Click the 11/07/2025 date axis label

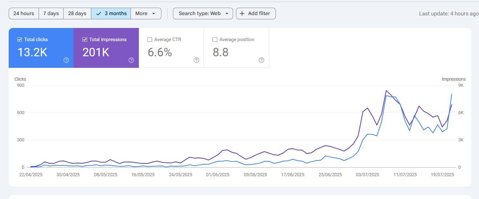pyautogui.click(x=405, y=175)
